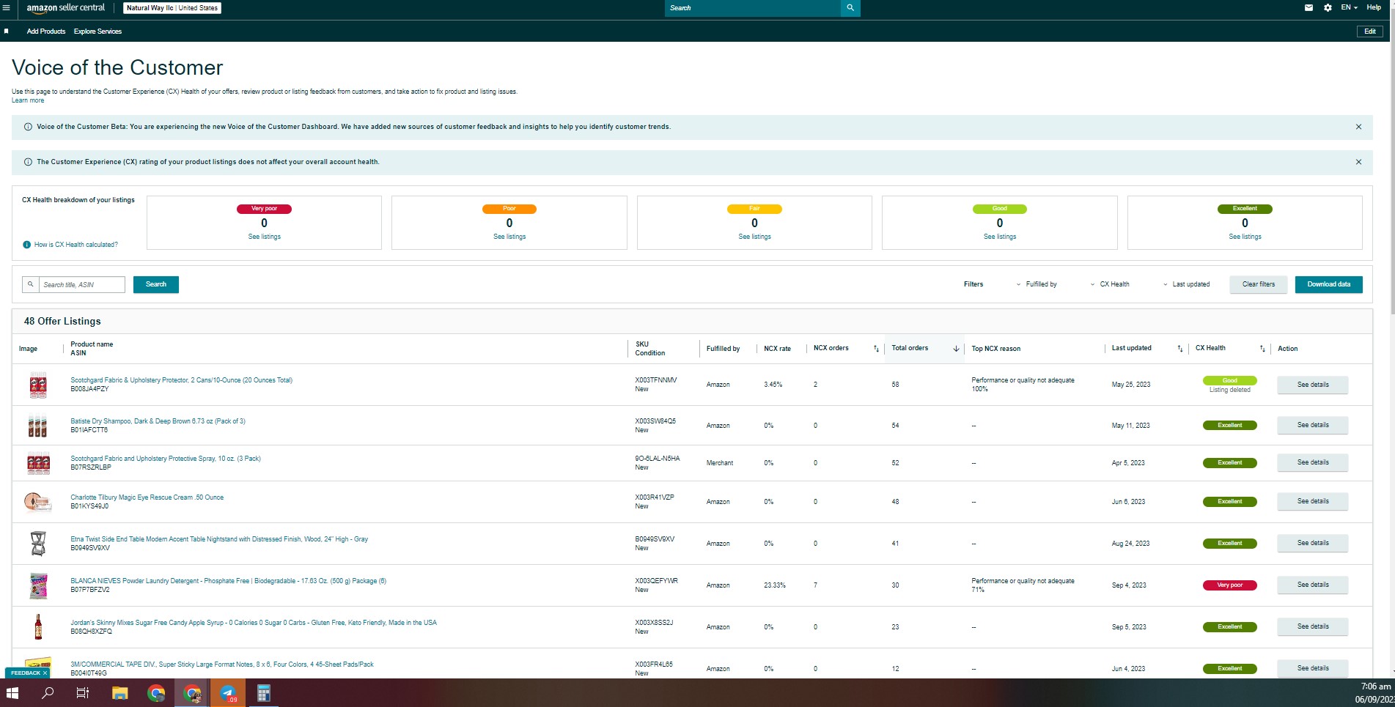
Task: Open the Windows Start menu
Action: (12, 693)
